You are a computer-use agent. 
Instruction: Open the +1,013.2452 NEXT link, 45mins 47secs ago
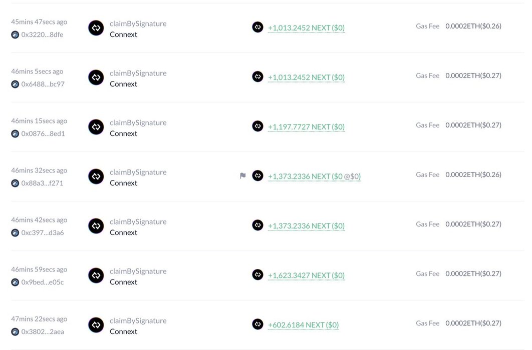point(306,28)
